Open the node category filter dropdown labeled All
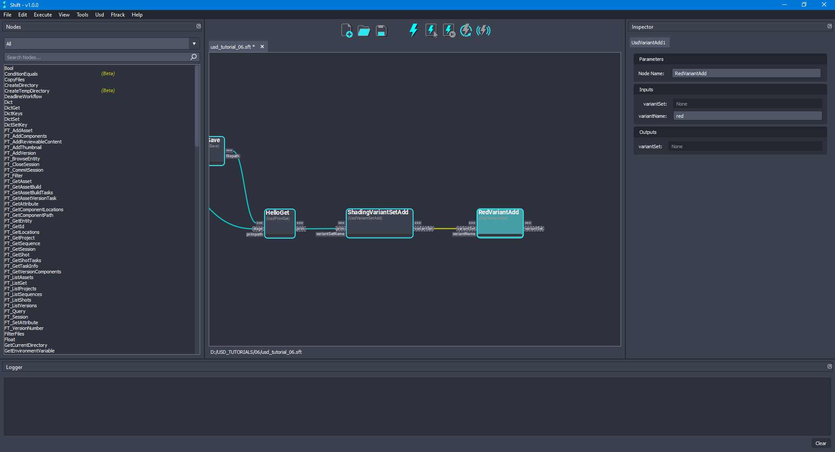835x452 pixels. coord(194,43)
